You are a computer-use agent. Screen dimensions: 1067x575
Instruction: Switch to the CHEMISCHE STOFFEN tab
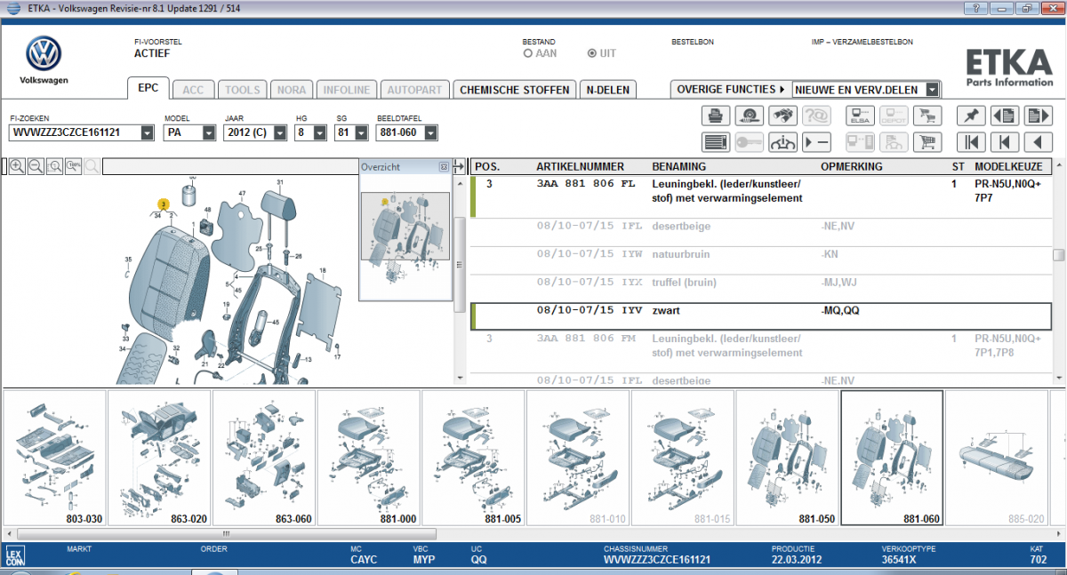click(x=514, y=90)
